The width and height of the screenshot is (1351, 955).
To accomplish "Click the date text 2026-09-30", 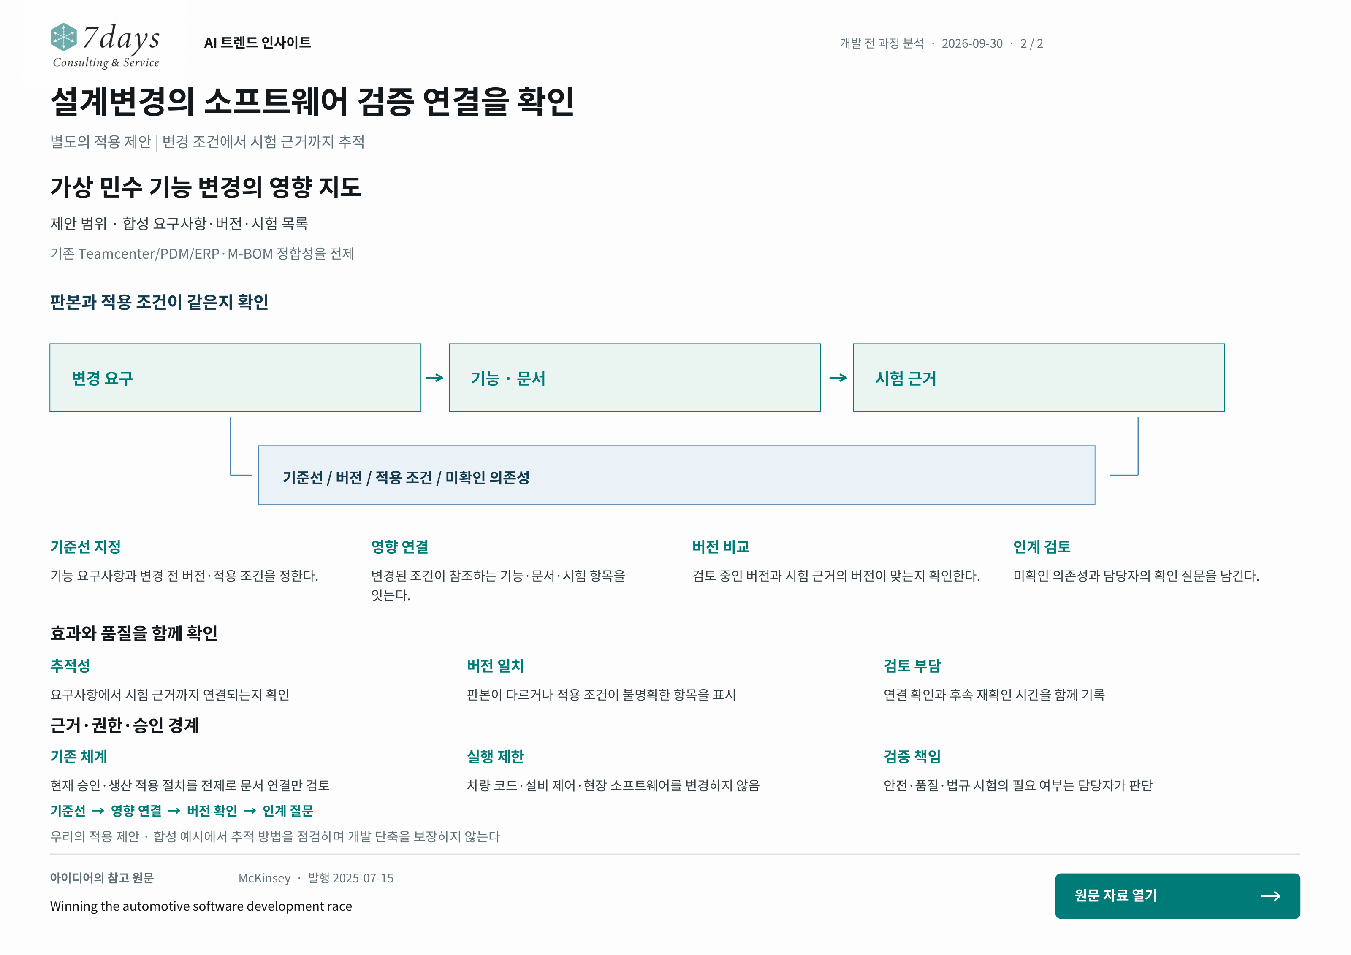I will (972, 43).
